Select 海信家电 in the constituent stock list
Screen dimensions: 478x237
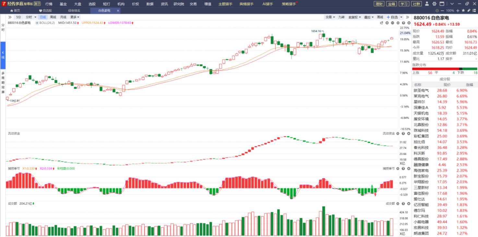tap(421, 170)
